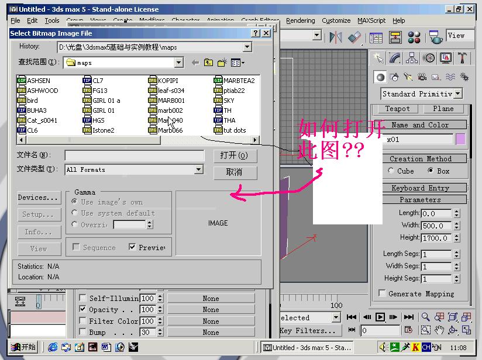This screenshot has width=482, height=360.
Task: Open the Material Editor colored spheres icon
Action: coord(414,37)
